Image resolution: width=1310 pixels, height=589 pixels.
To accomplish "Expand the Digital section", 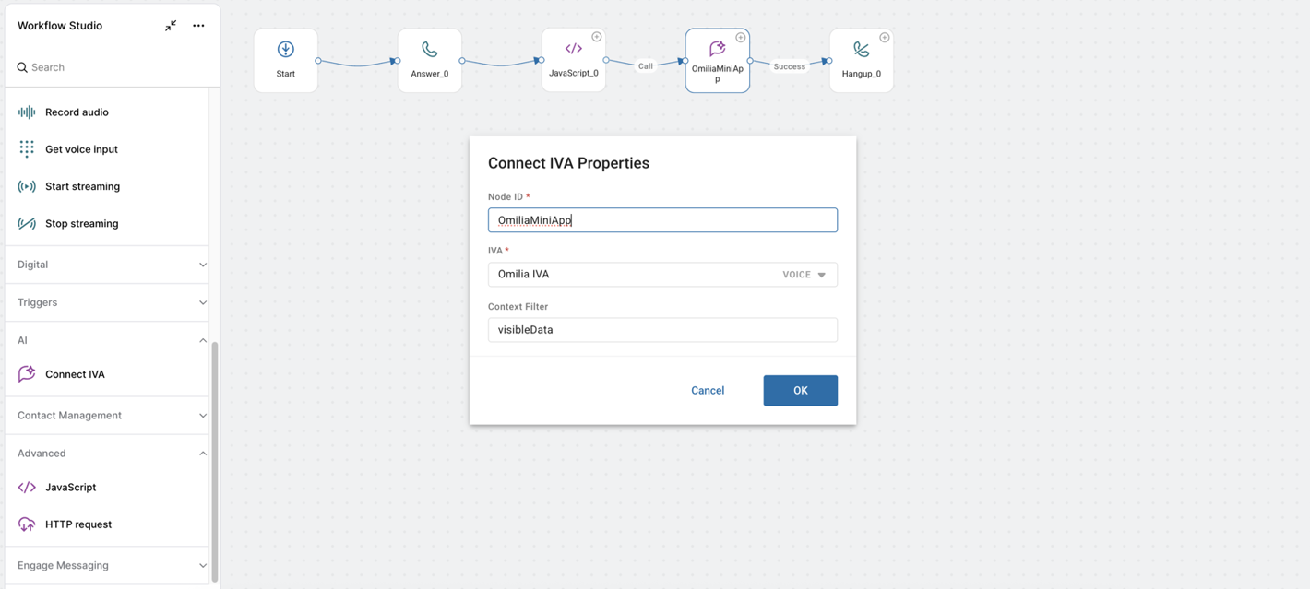I will coord(111,265).
